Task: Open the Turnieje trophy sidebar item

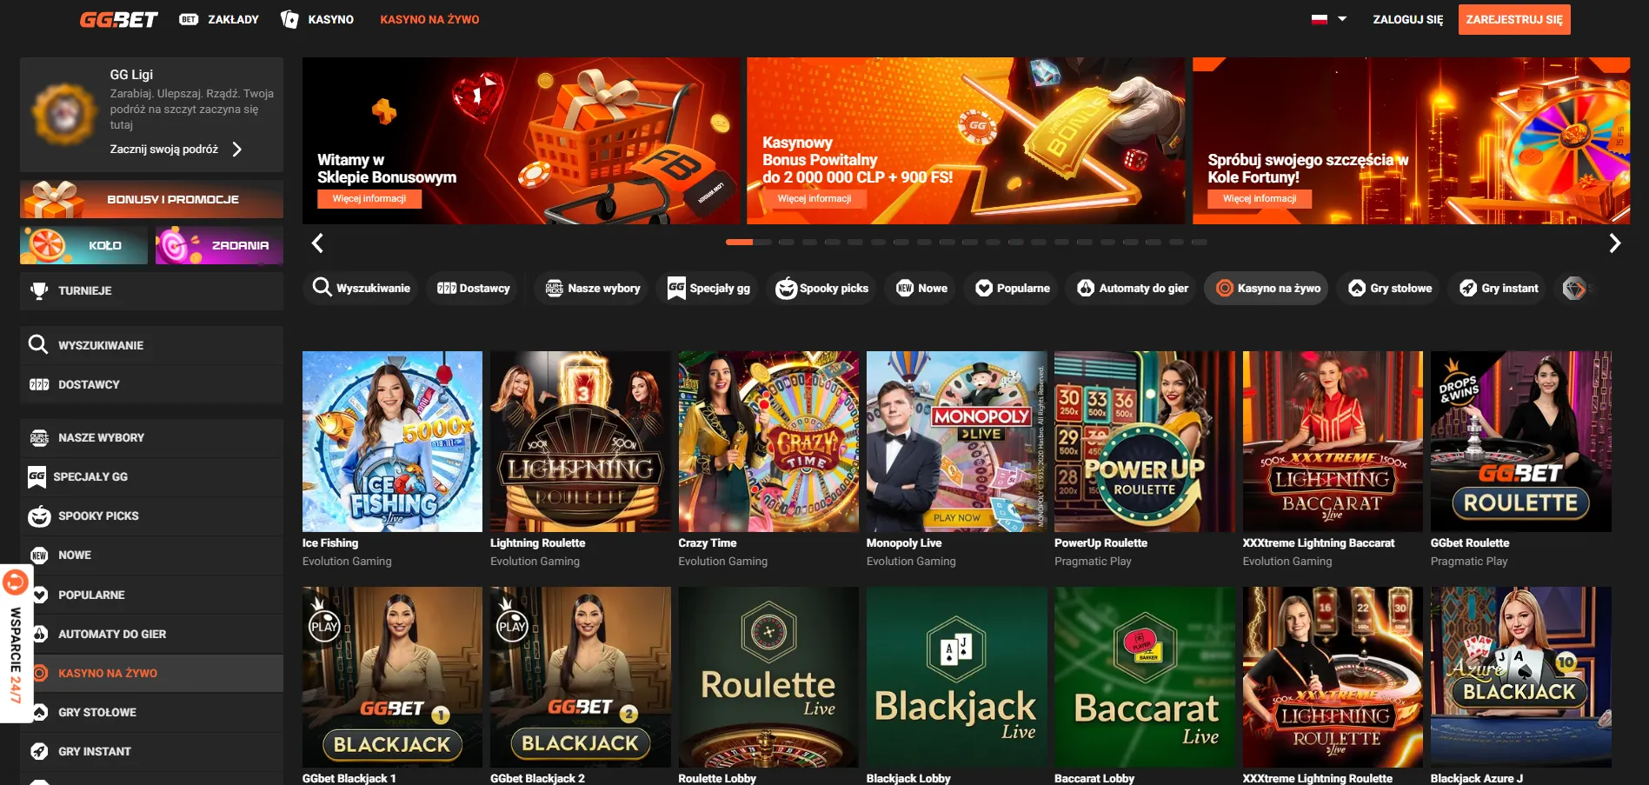Action: click(151, 290)
